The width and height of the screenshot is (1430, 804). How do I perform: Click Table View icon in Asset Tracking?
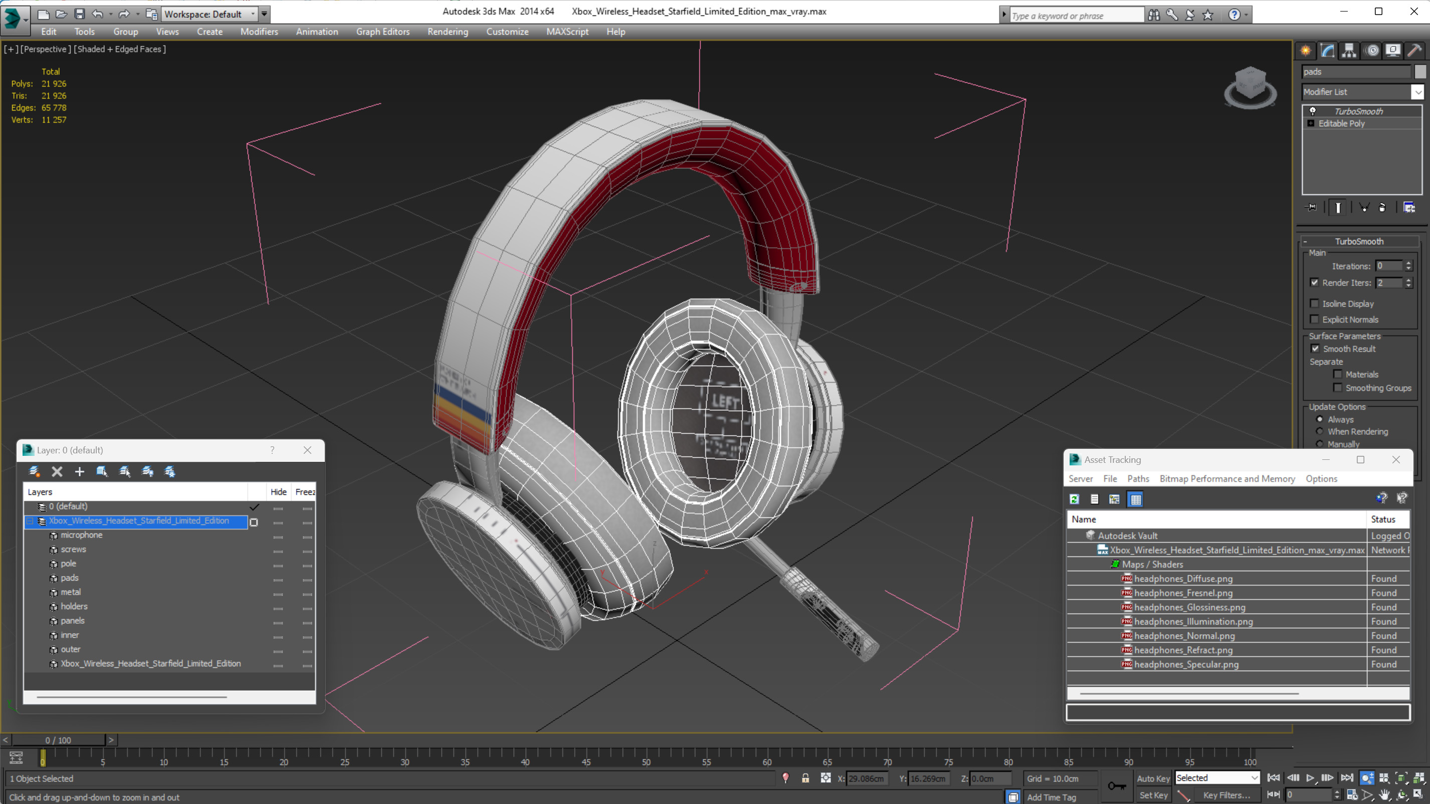pos(1136,499)
